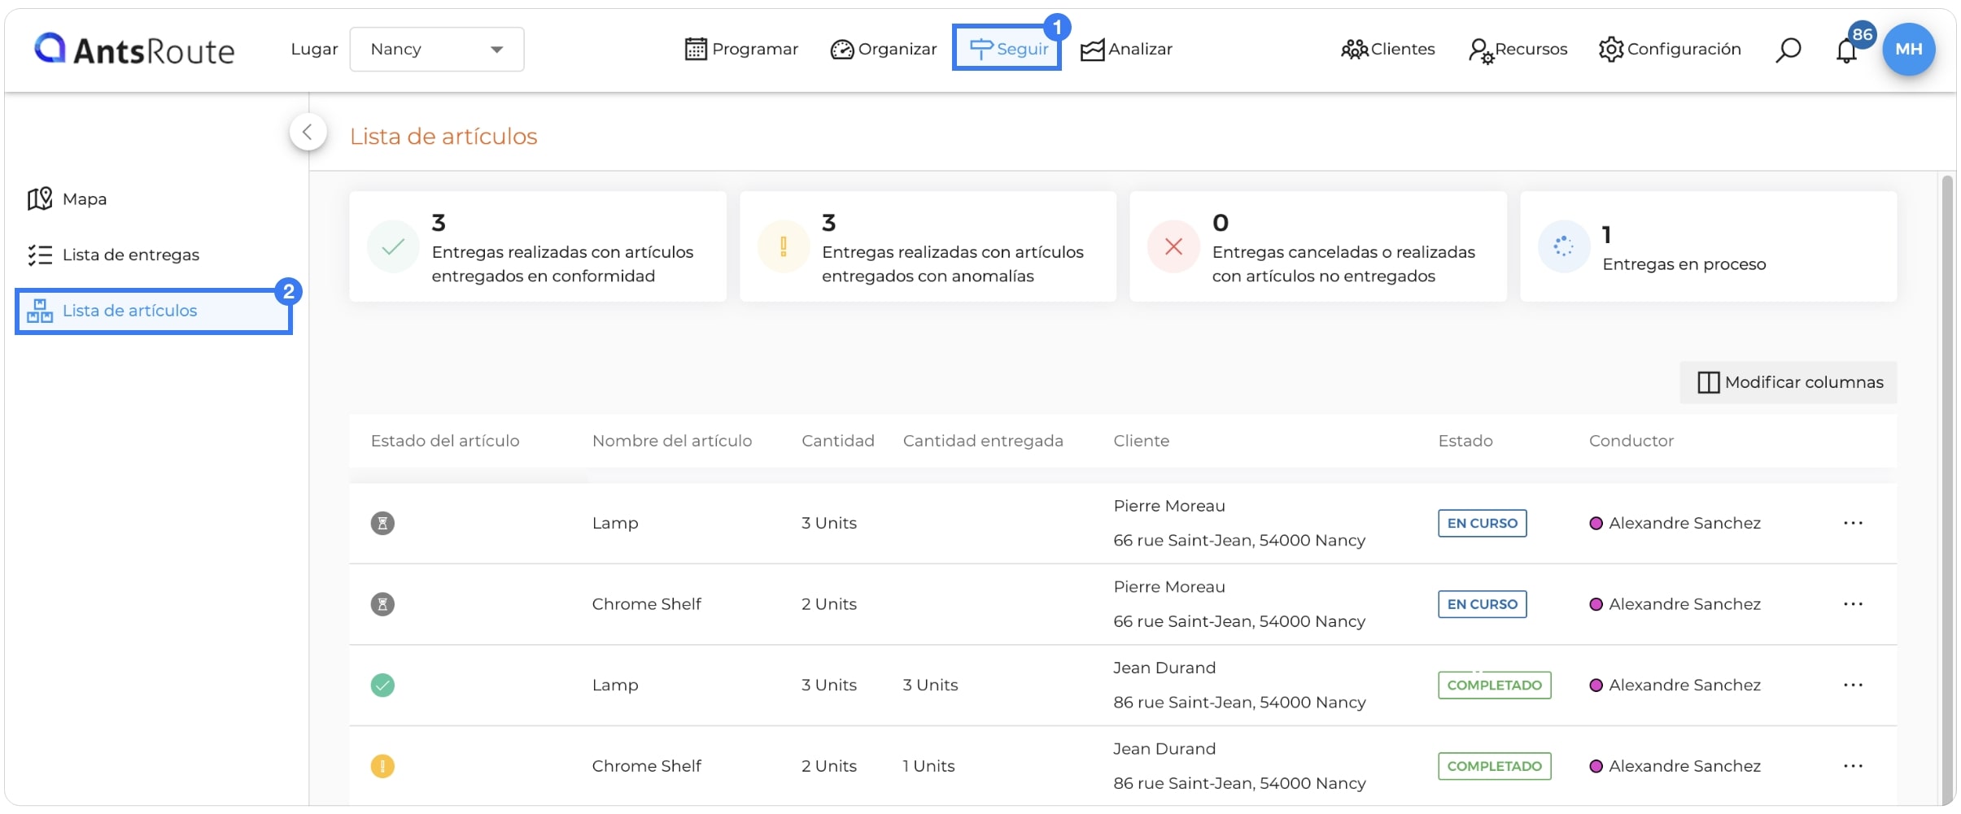Image resolution: width=1961 pixels, height=814 pixels.
Task: Click driver color dot on Jean Durand Lamp row
Action: tap(1596, 686)
